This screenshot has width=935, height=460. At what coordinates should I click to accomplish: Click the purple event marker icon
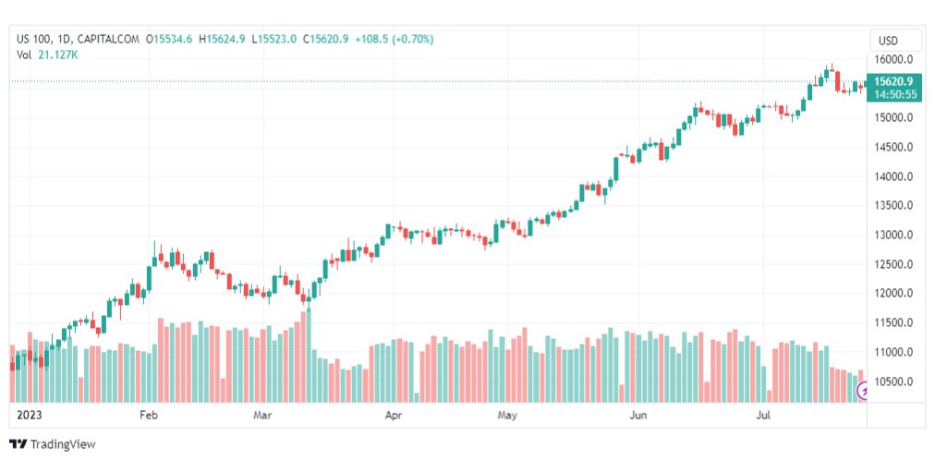pos(865,393)
